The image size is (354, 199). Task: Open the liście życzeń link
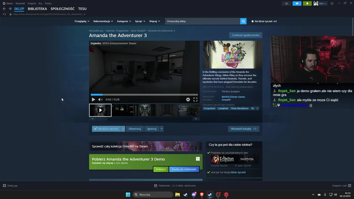[x=238, y=172]
